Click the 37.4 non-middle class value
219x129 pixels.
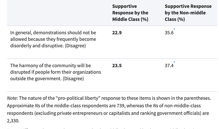[x=169, y=65]
